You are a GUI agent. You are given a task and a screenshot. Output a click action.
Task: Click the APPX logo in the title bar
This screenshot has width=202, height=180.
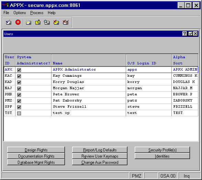[5, 5]
